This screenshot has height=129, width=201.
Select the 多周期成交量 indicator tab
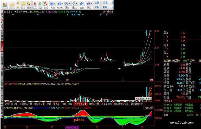pos(26,104)
